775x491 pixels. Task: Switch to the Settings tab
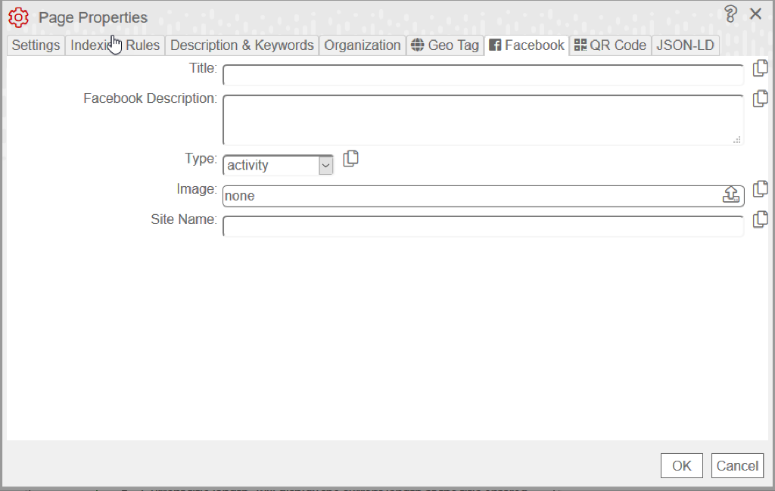[x=36, y=45]
